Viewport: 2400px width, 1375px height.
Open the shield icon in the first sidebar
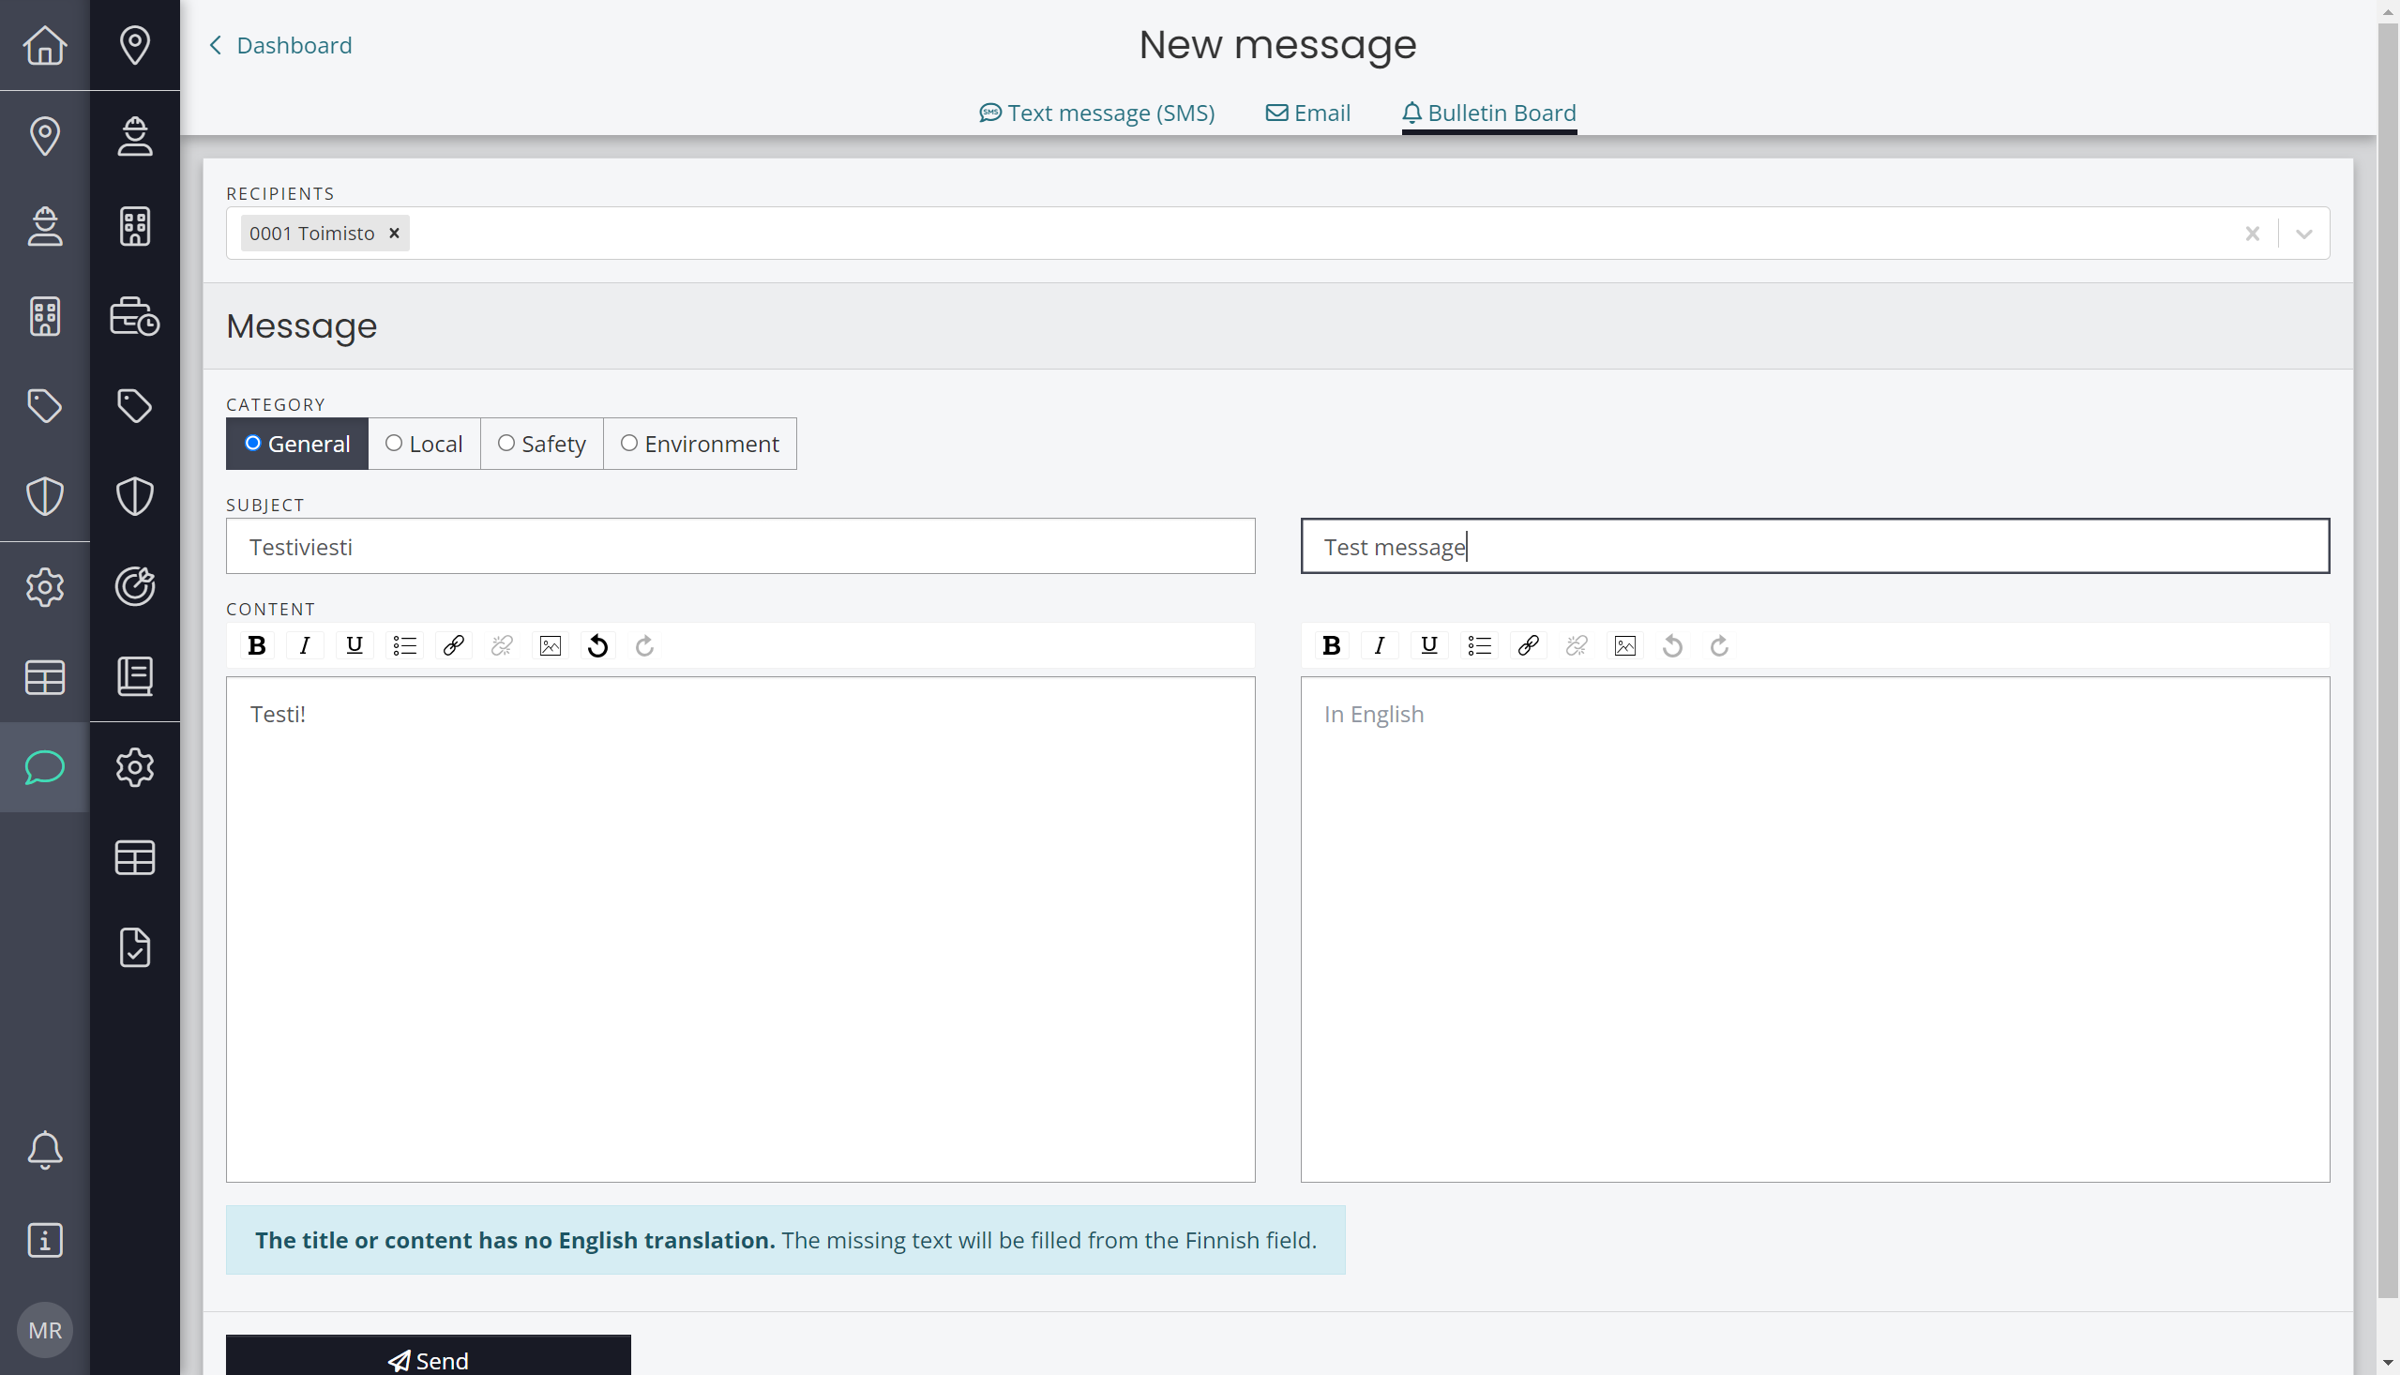pos(44,496)
